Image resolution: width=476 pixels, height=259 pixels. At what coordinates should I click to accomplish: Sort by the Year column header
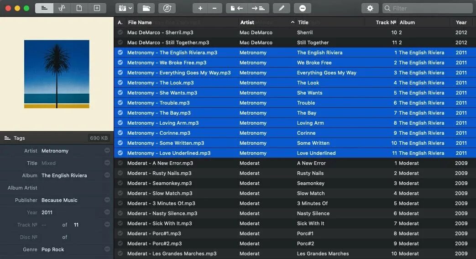pyautogui.click(x=461, y=22)
